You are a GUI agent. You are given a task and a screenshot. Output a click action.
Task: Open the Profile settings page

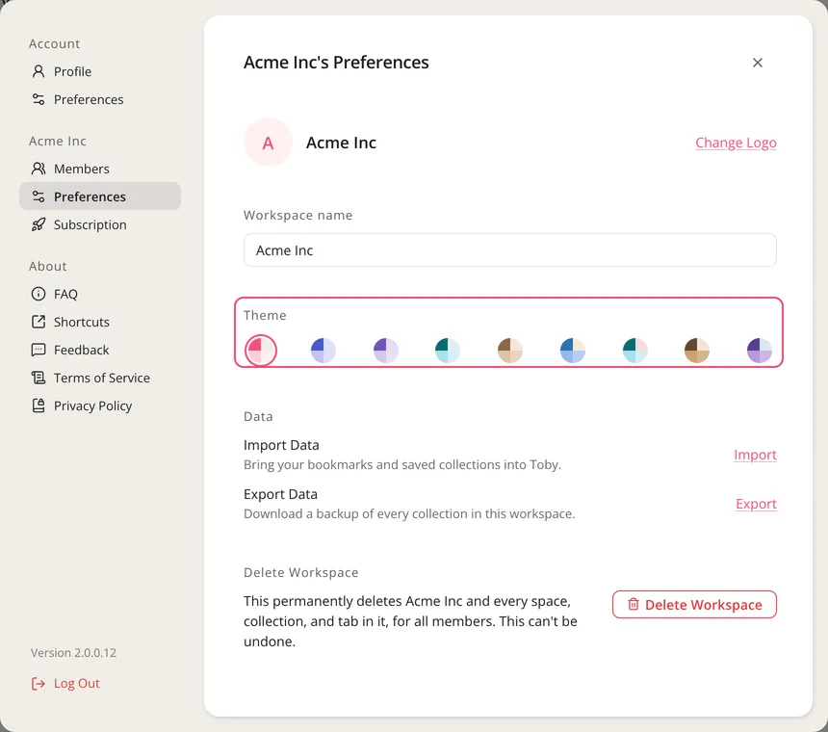pyautogui.click(x=72, y=71)
